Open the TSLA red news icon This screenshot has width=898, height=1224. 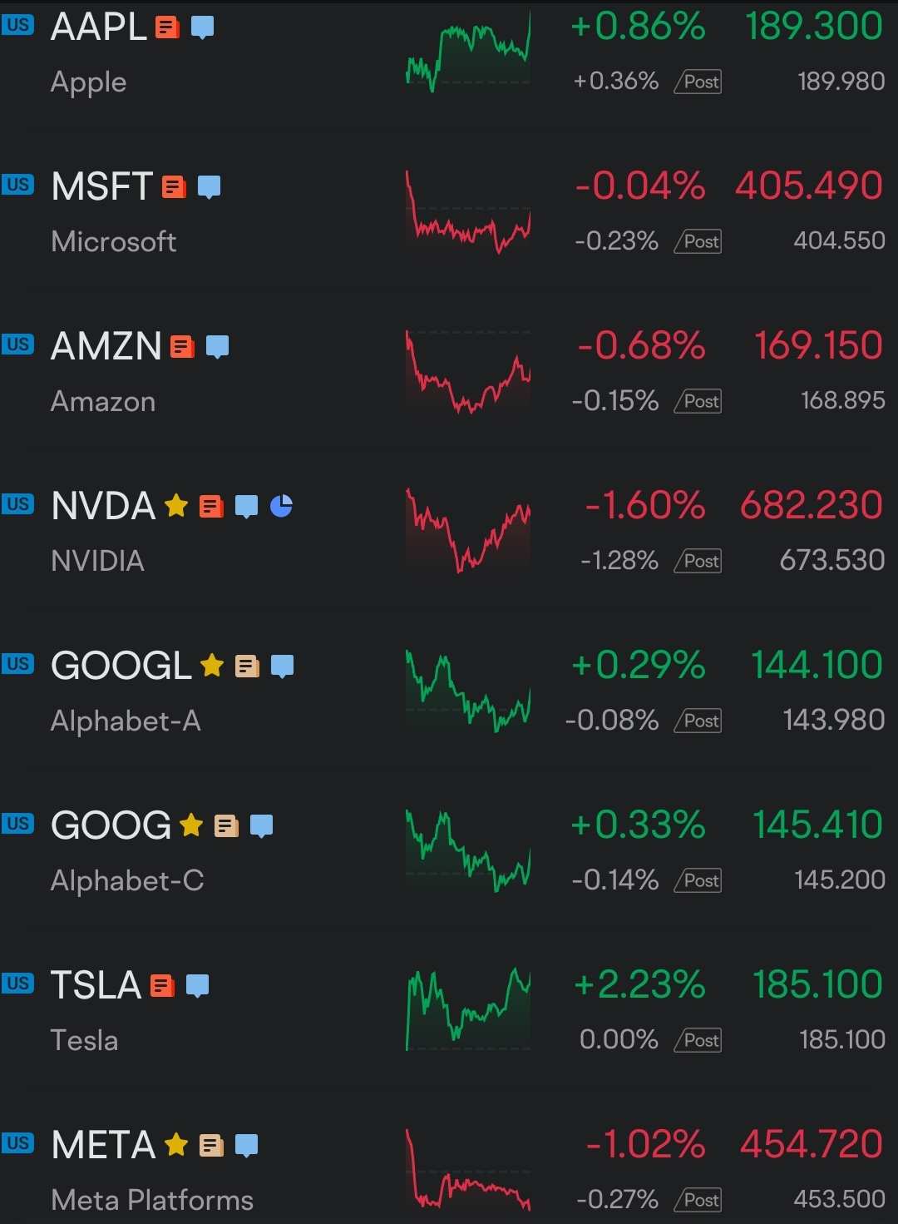tap(162, 985)
